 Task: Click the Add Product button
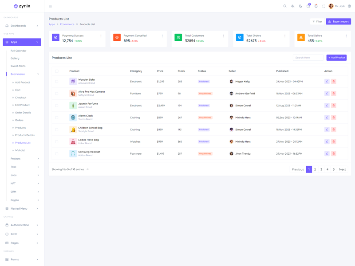pos(336,58)
